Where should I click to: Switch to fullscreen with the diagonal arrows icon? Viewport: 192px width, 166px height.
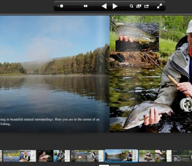(159, 6)
